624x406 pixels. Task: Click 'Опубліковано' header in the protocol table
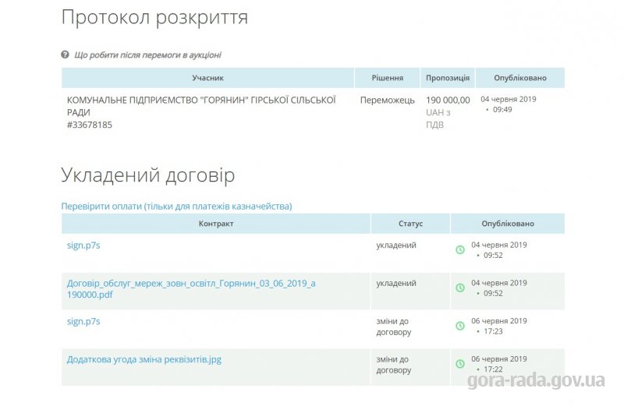[x=520, y=78]
